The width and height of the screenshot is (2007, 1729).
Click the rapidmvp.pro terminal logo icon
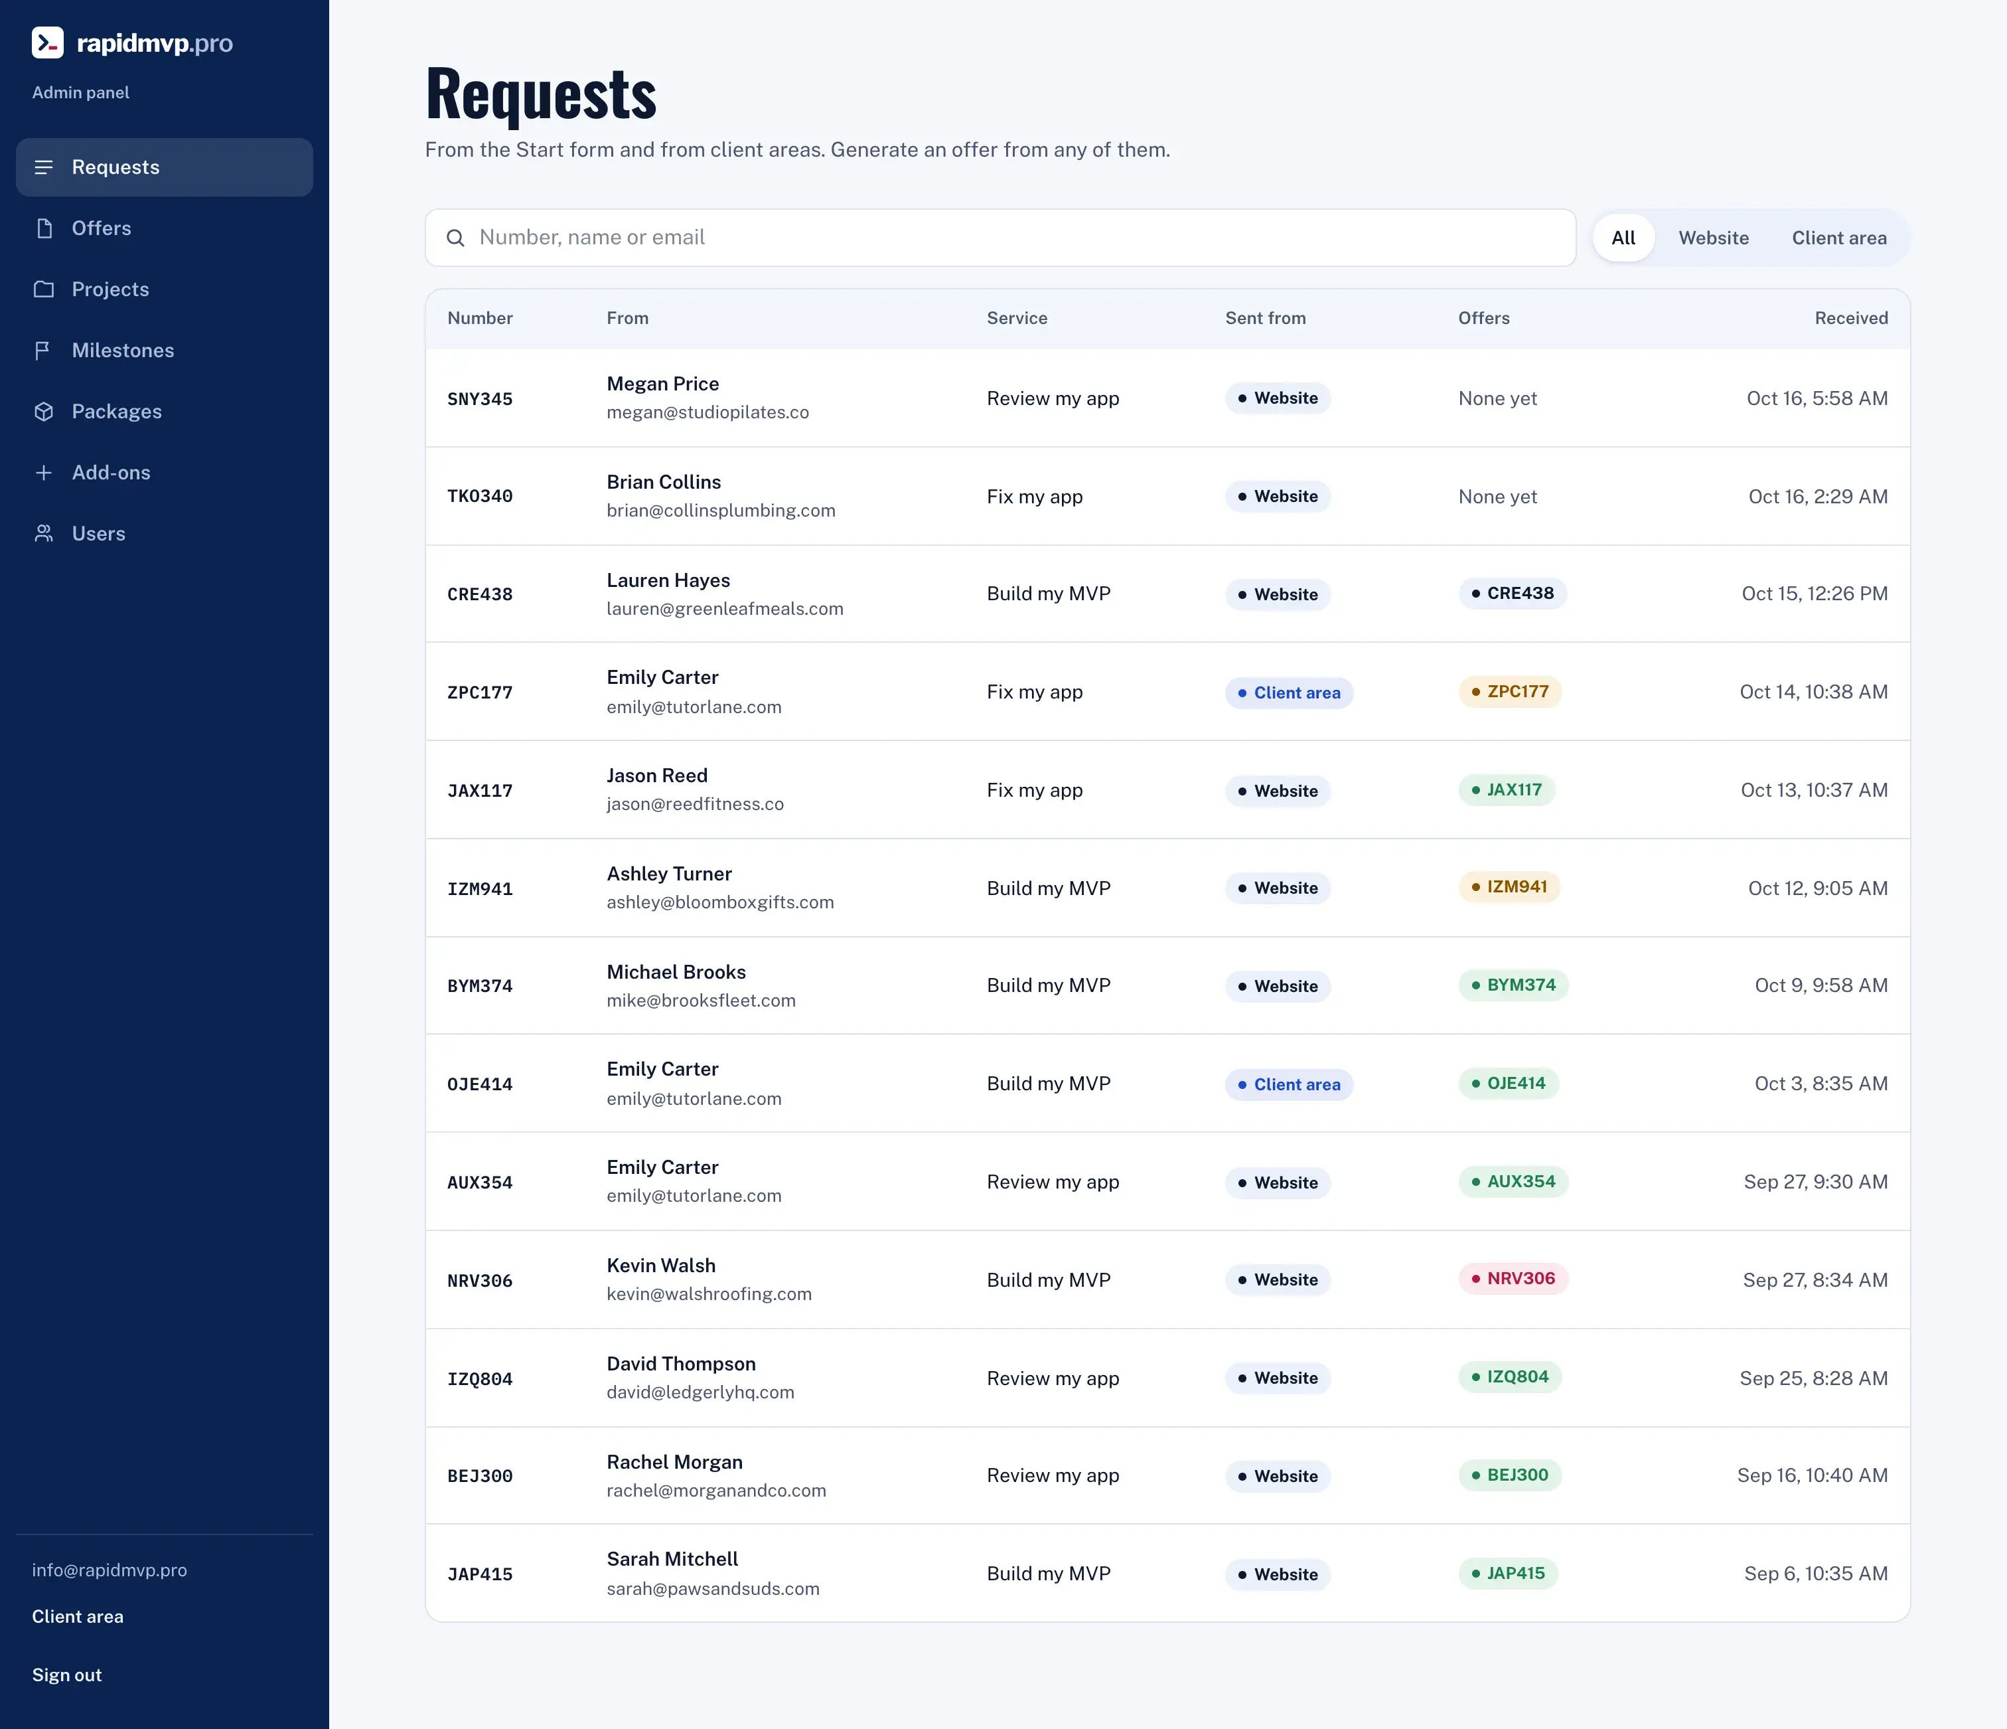click(48, 42)
